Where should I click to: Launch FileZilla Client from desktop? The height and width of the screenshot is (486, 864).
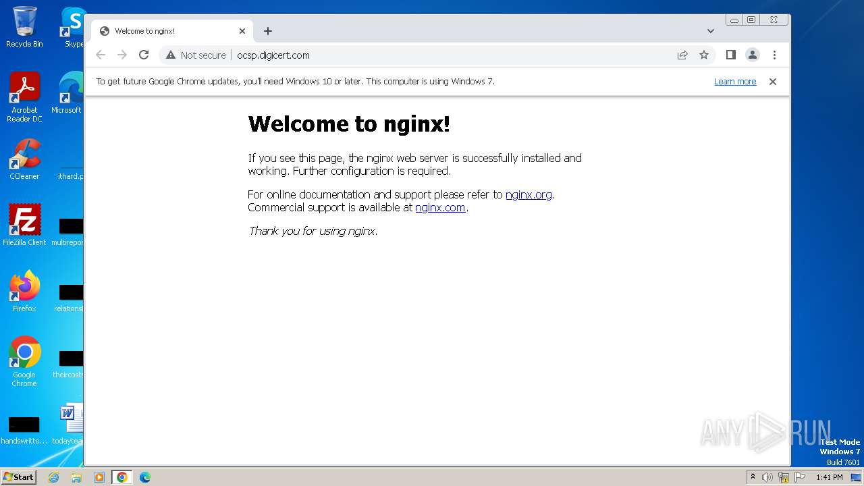pos(24,225)
